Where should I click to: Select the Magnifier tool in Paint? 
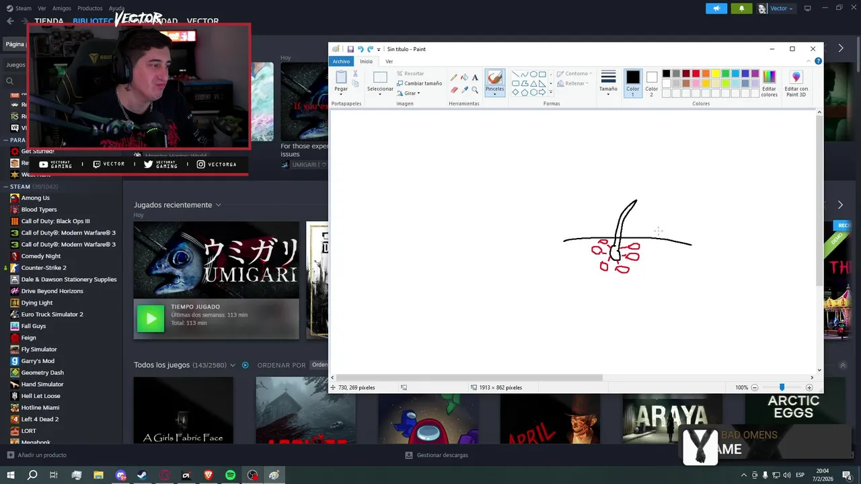475,89
